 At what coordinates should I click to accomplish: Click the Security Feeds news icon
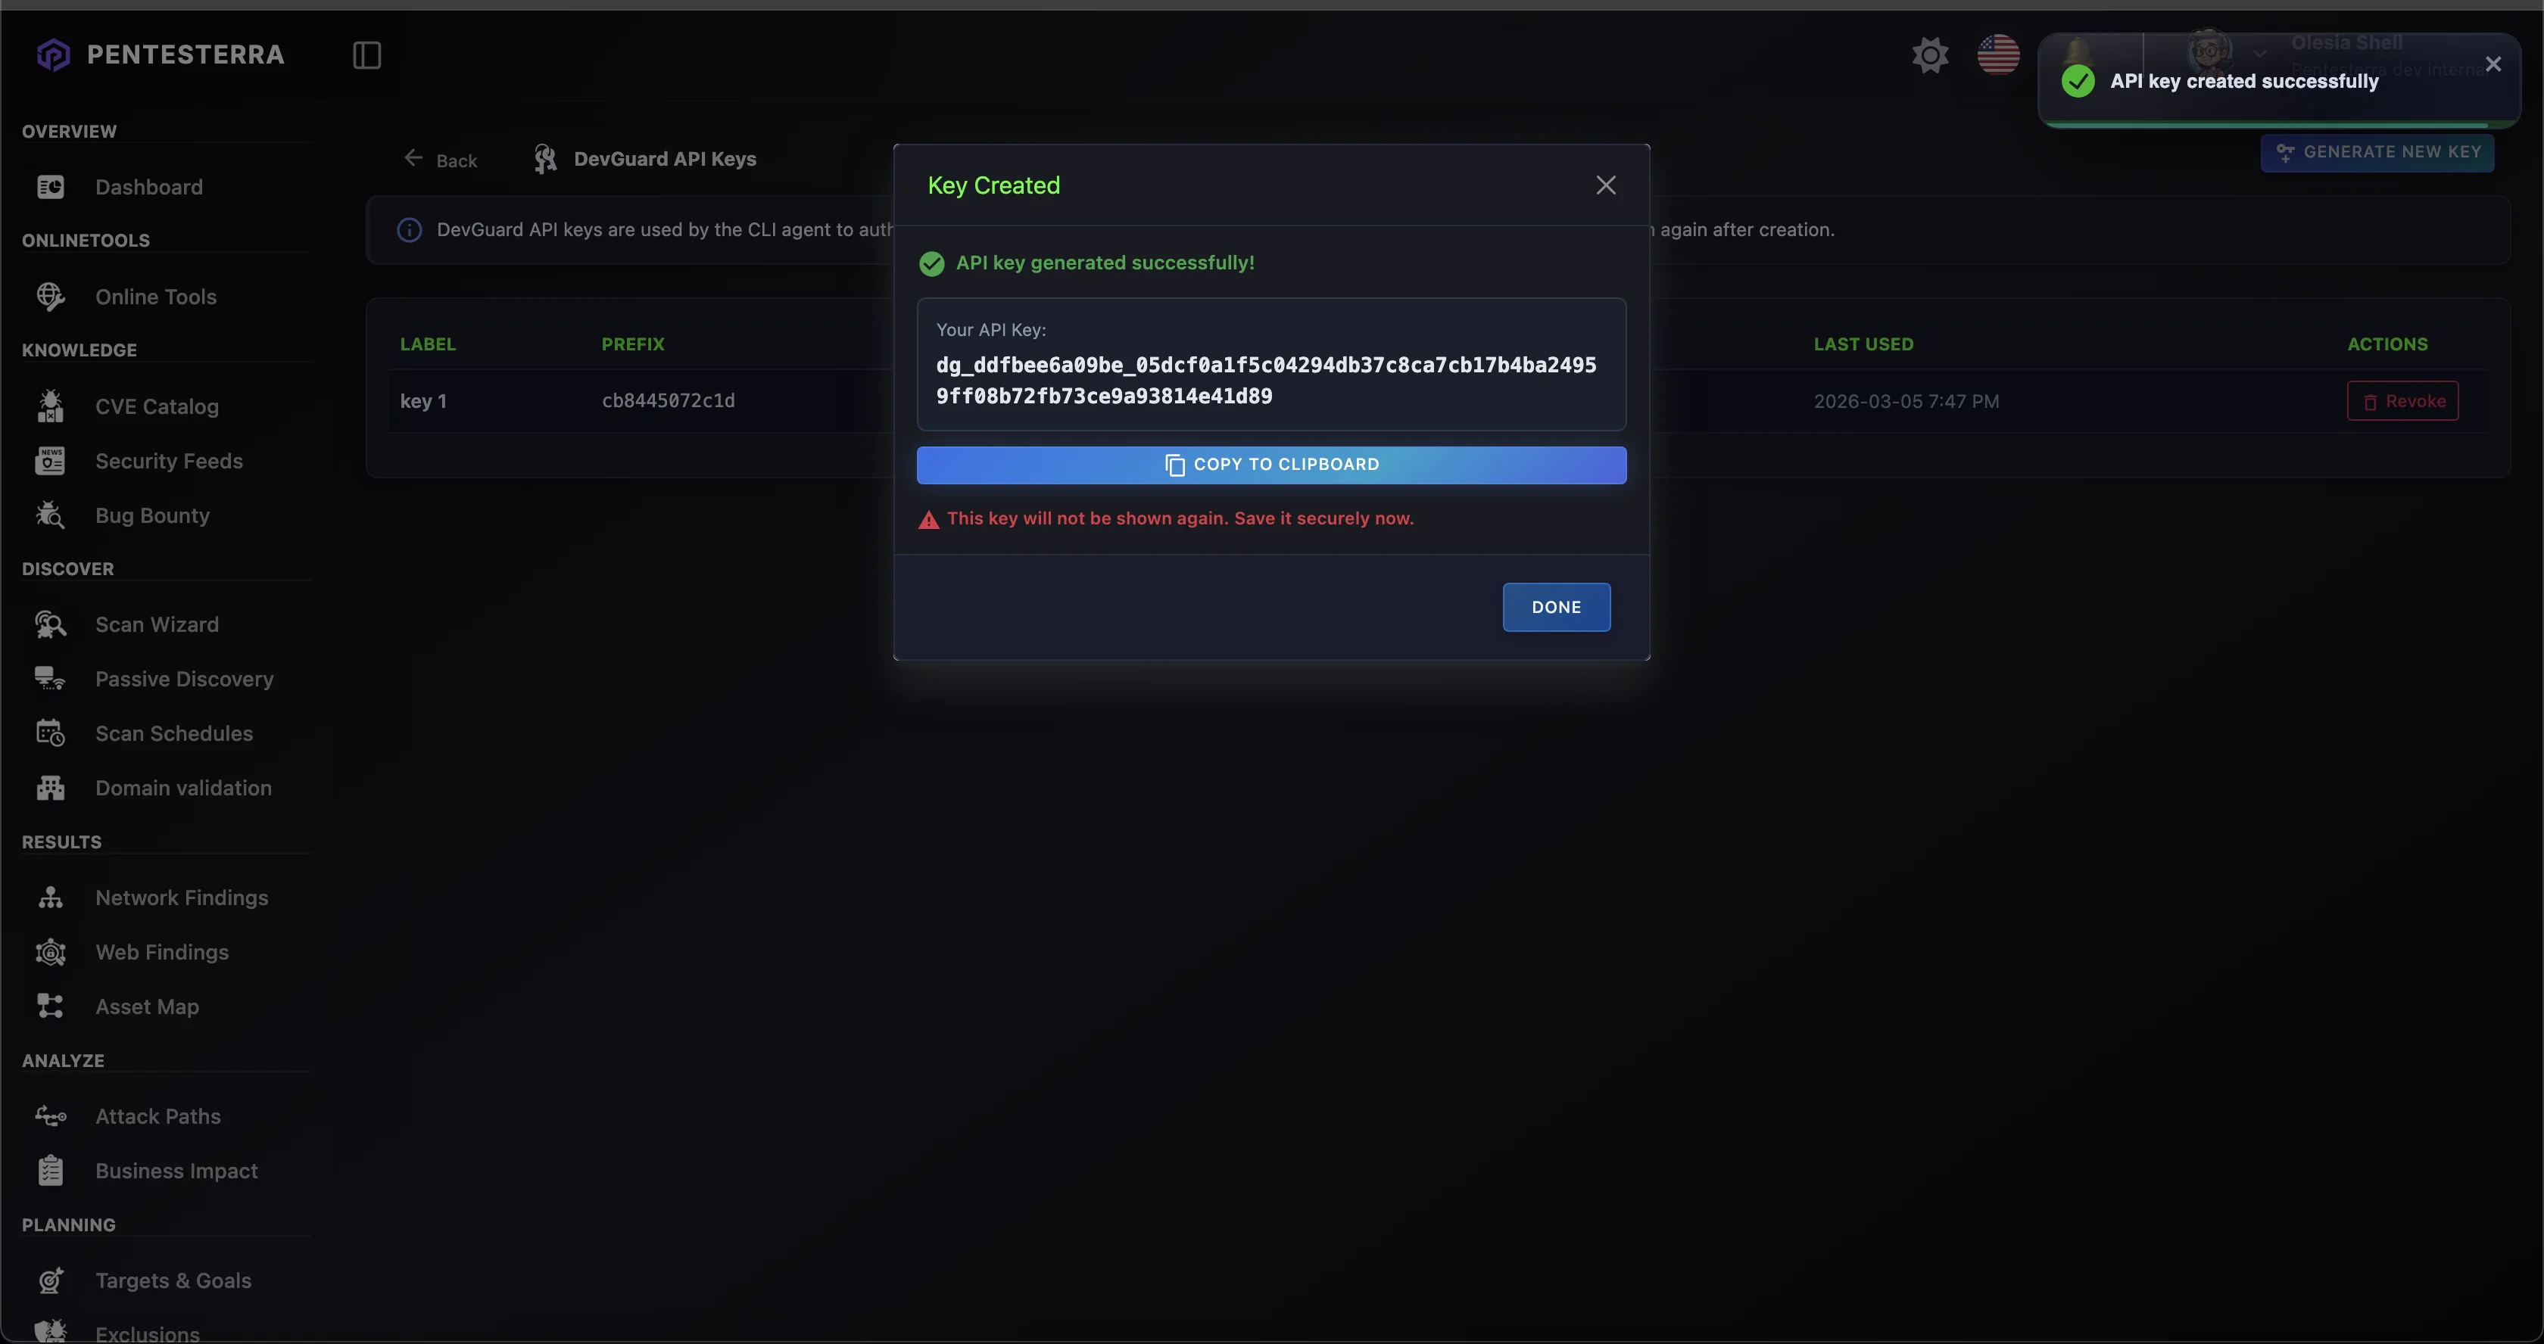click(x=51, y=461)
